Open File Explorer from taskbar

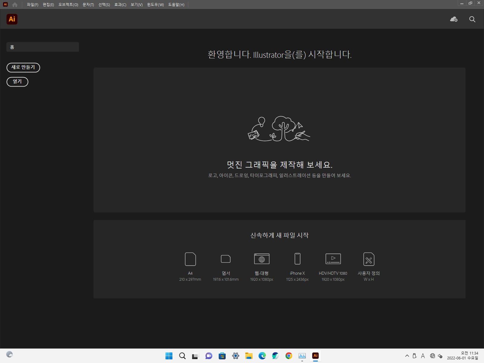(x=249, y=356)
